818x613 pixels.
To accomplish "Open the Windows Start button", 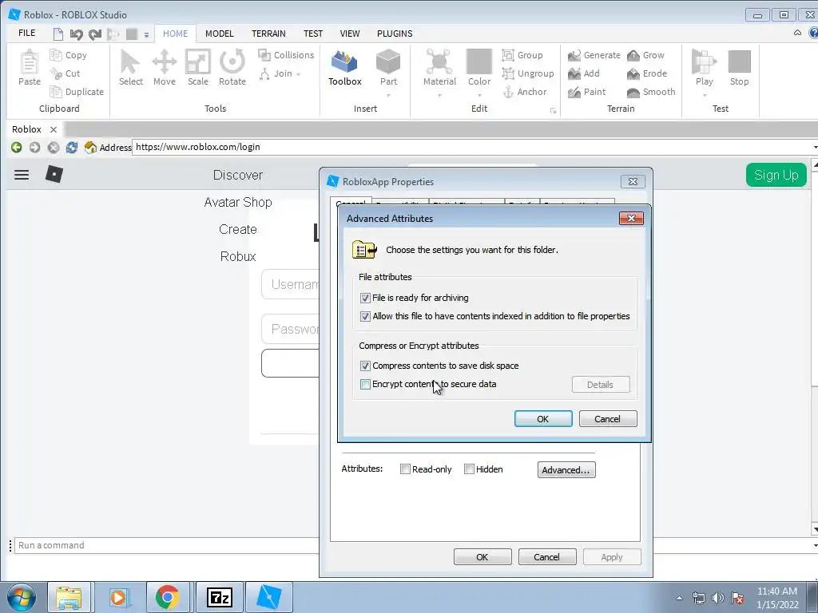I will (x=21, y=597).
